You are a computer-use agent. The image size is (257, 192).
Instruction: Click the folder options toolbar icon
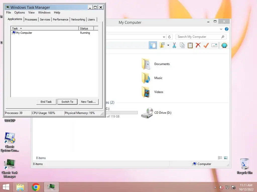(162, 45)
